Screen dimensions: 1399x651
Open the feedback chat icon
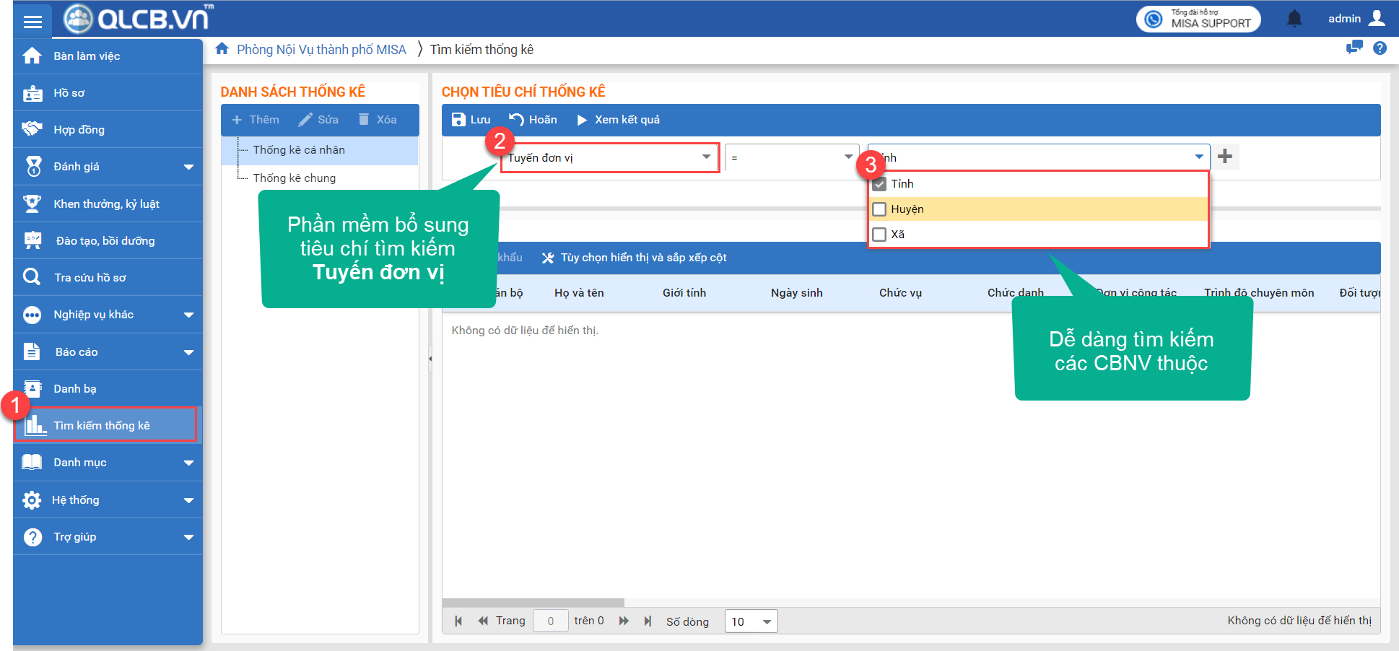pos(1354,48)
